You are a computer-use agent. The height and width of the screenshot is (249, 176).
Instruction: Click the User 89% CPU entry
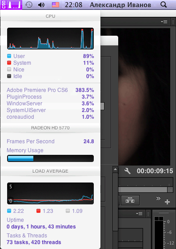tap(50, 56)
